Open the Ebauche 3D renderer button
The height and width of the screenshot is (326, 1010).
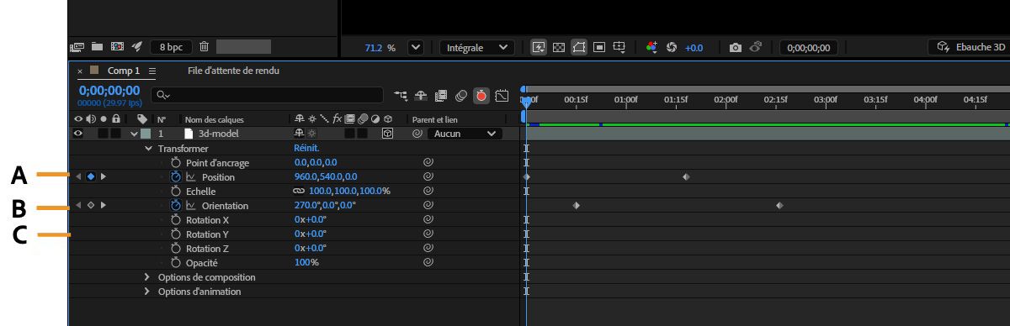[969, 48]
